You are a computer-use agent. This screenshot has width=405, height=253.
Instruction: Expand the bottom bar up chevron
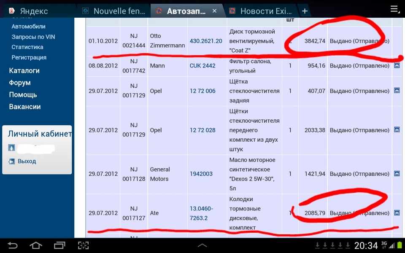(x=202, y=245)
